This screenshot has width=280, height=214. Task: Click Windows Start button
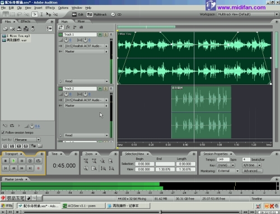tap(7, 206)
